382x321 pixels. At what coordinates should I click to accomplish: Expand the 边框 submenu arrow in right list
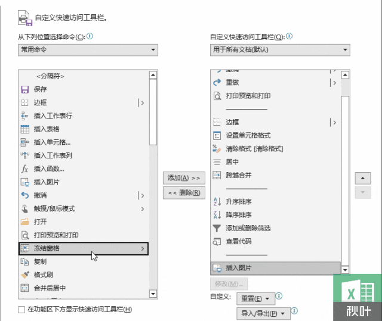(x=335, y=123)
